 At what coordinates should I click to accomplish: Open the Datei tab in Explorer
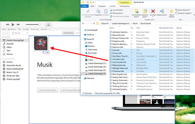tap(84, 6)
